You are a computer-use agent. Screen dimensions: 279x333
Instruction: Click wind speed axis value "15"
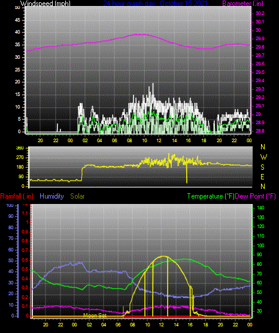[17, 95]
